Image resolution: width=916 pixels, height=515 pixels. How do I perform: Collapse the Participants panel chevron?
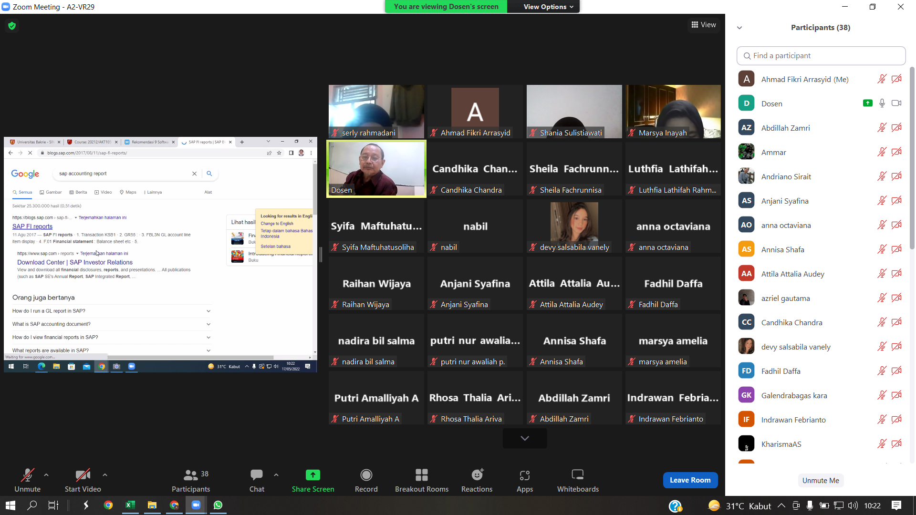click(x=739, y=28)
